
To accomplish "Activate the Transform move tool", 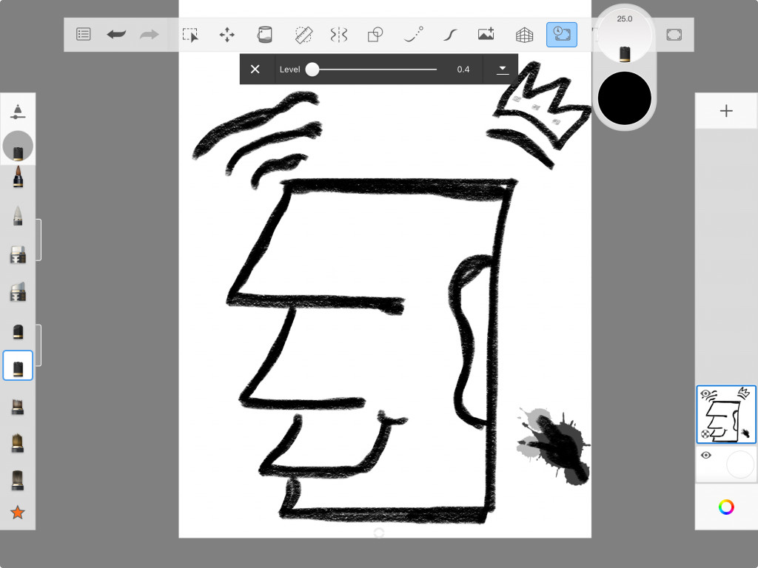I will tap(227, 35).
